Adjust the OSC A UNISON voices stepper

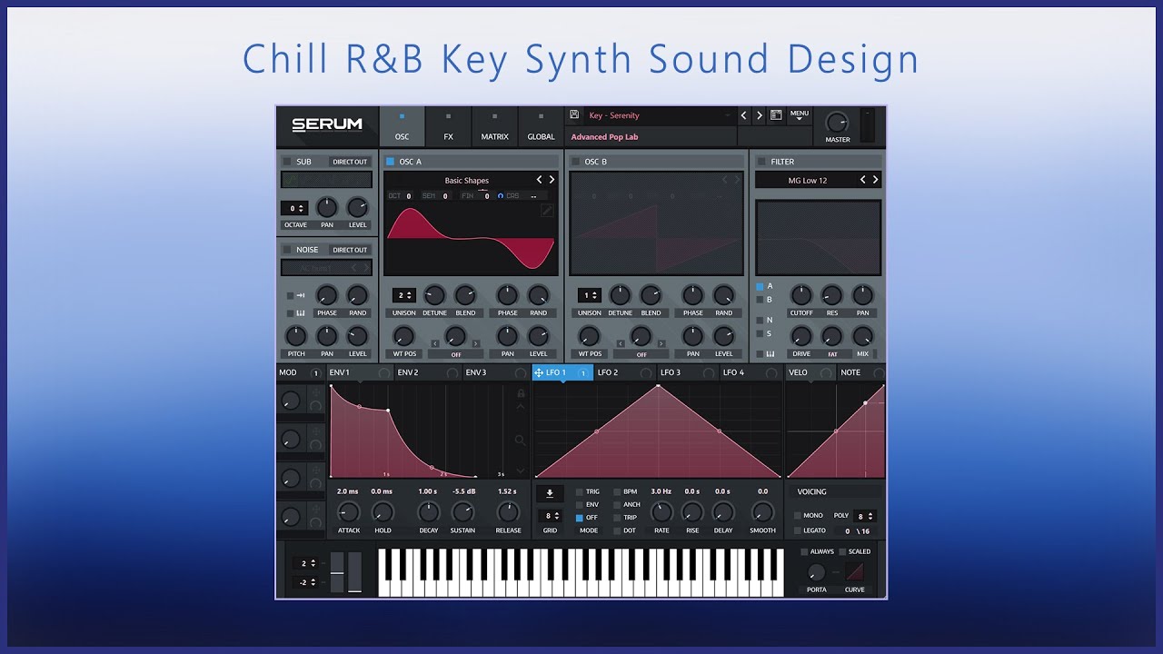tap(404, 295)
